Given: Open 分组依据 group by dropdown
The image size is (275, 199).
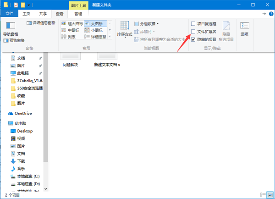Looking at the screenshot, I should tap(146, 24).
